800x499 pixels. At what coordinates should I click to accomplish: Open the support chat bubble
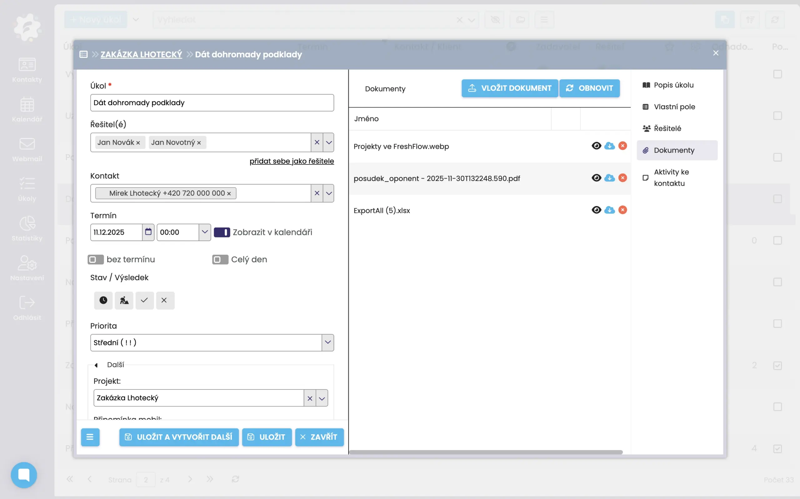point(24,475)
